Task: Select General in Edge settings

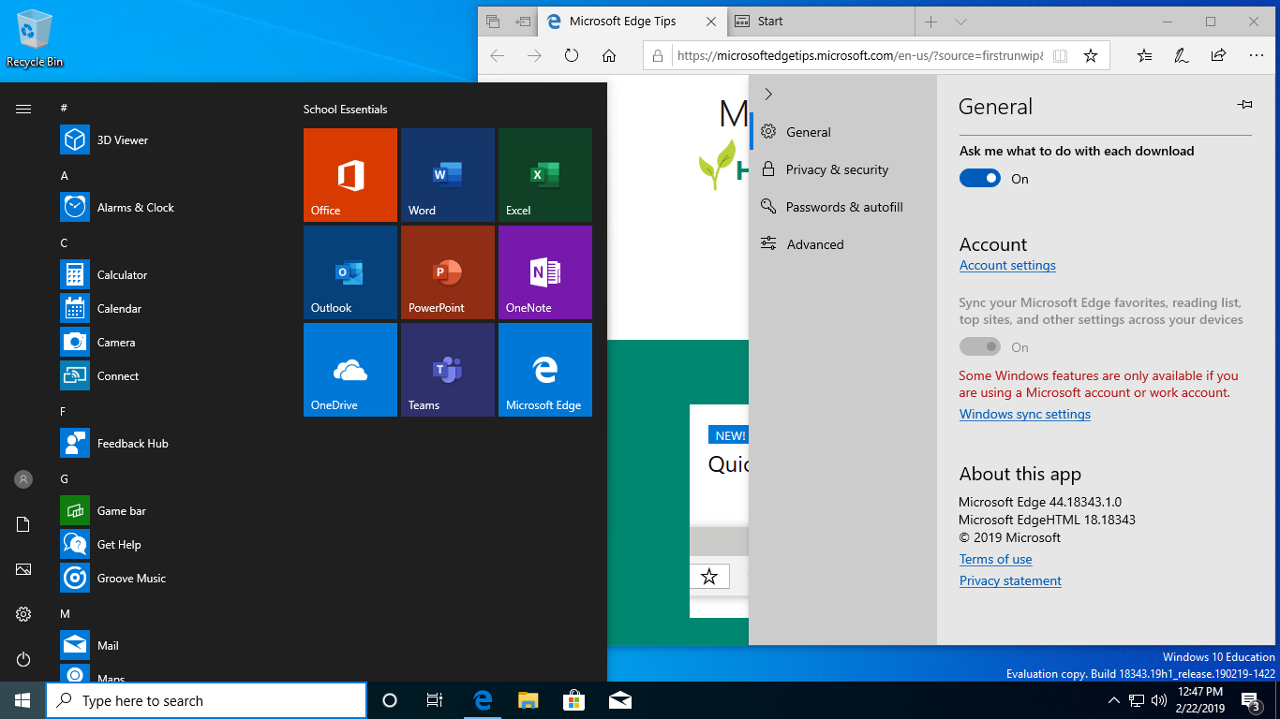Action: 843,132
